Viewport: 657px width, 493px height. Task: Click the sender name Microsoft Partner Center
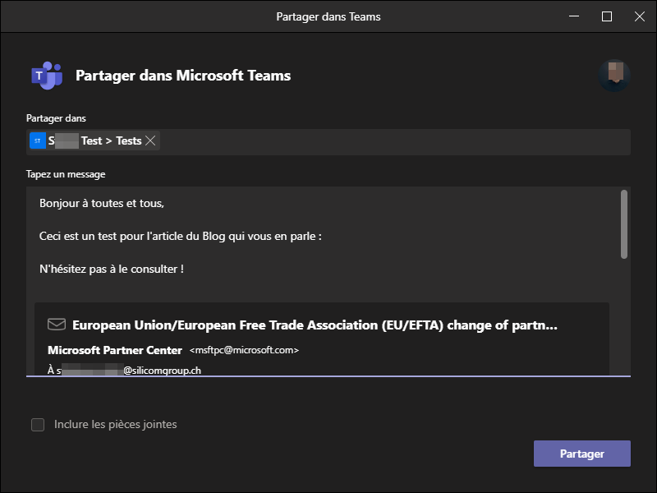115,350
